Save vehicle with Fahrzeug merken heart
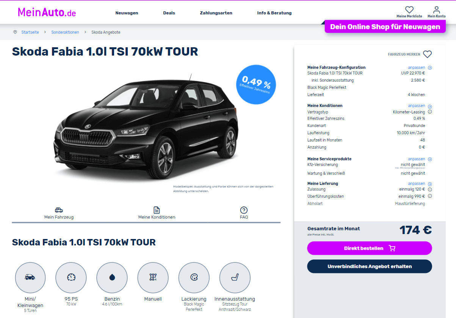The image size is (456, 318). click(427, 54)
